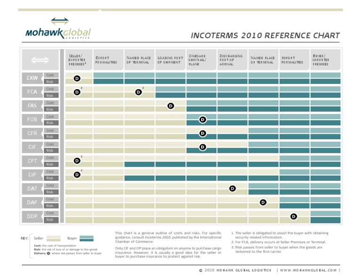The image size is (362, 280).
Task: Click the 'Cost: the cost of transportation' definition
Action: [x=55, y=246]
